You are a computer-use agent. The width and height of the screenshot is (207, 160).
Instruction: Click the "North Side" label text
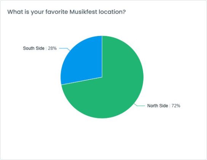click(158, 106)
